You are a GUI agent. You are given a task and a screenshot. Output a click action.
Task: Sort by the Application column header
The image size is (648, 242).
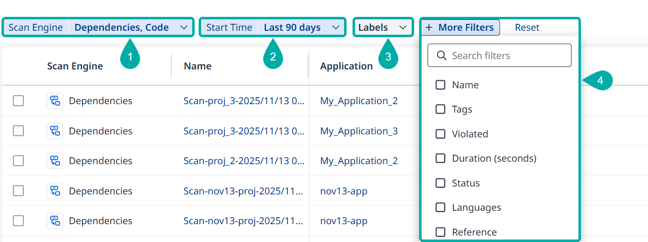[x=346, y=66]
